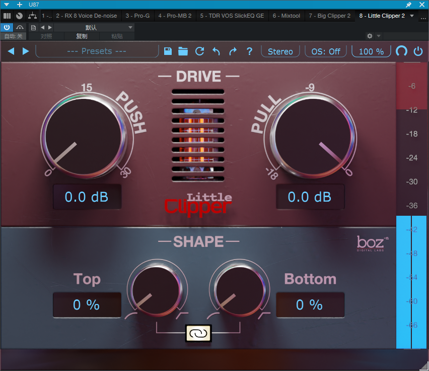
Task: Close the plugin window with X
Action: point(422,5)
